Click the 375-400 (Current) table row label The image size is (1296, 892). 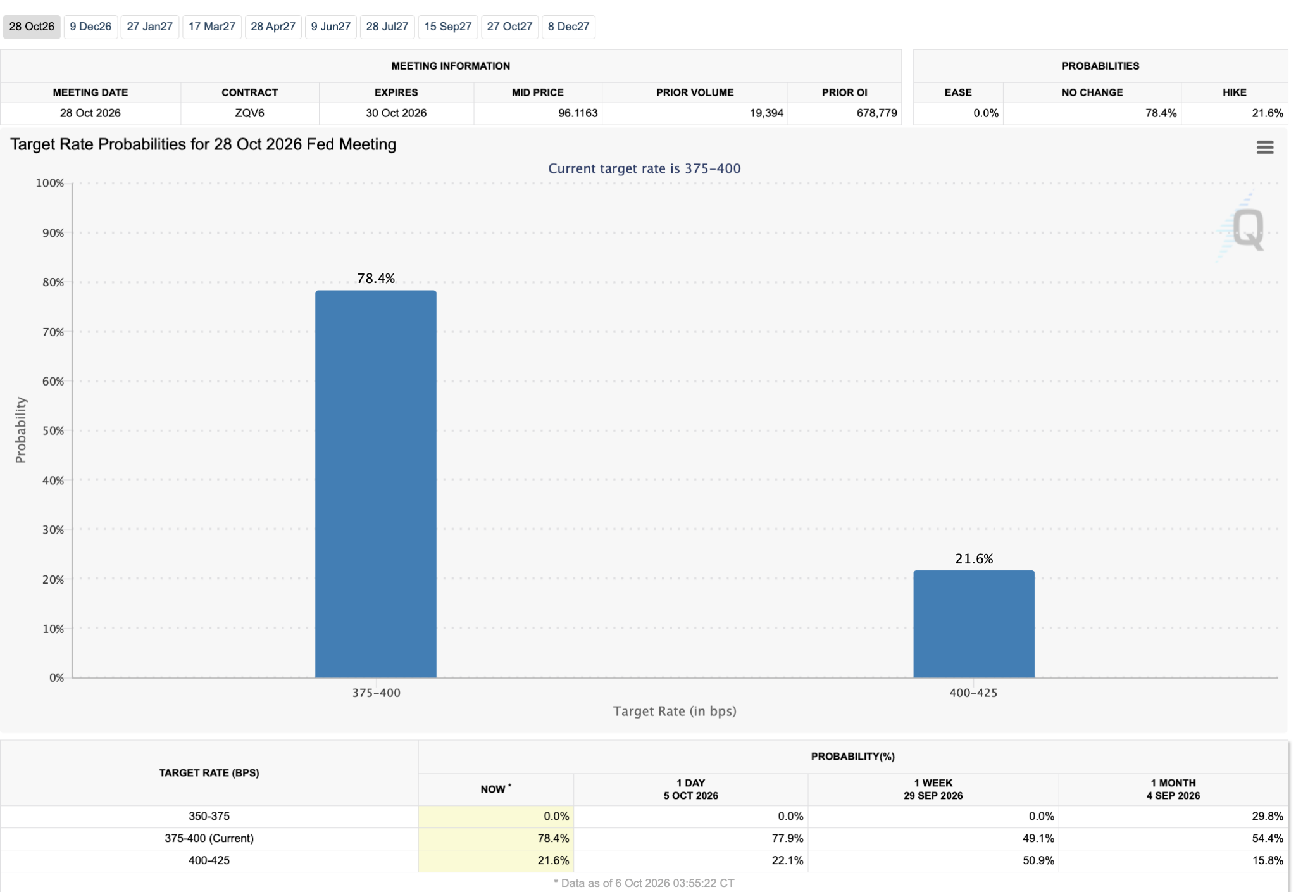[209, 838]
